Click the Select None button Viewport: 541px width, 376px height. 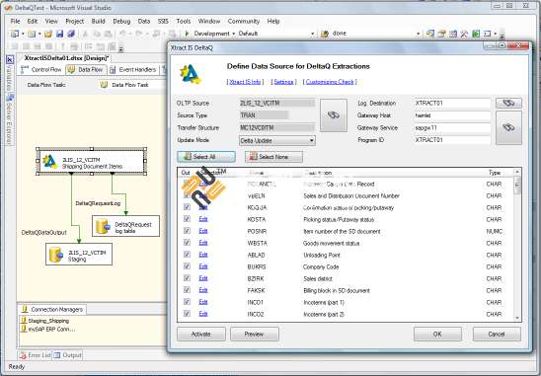[x=273, y=157]
